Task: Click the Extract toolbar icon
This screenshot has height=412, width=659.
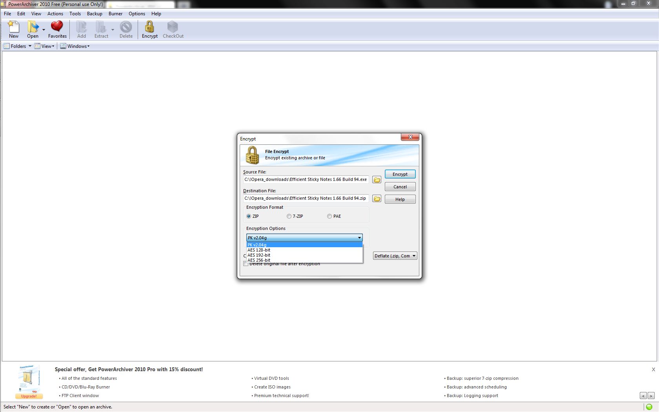Action: click(101, 29)
